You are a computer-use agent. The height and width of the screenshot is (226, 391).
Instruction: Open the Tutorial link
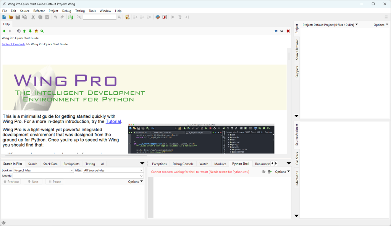tap(113, 121)
